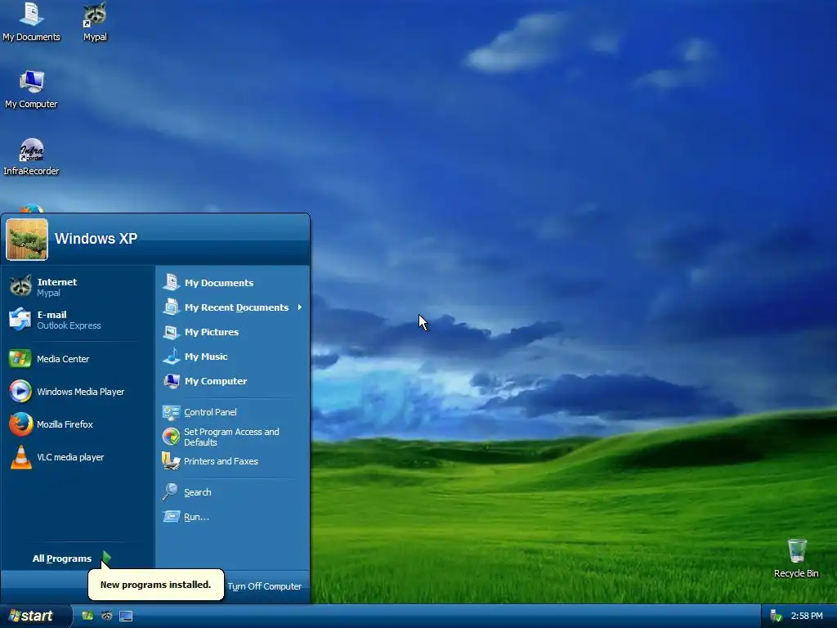Open My Computer from Start menu right pane
The width and height of the screenshot is (837, 628).
(232, 381)
